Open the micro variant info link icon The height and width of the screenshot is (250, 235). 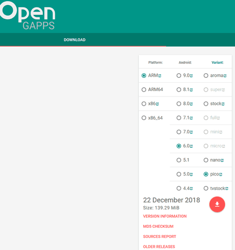pos(223,146)
